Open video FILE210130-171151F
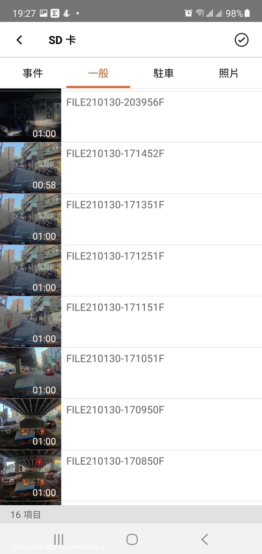This screenshot has width=262, height=554. 131,321
